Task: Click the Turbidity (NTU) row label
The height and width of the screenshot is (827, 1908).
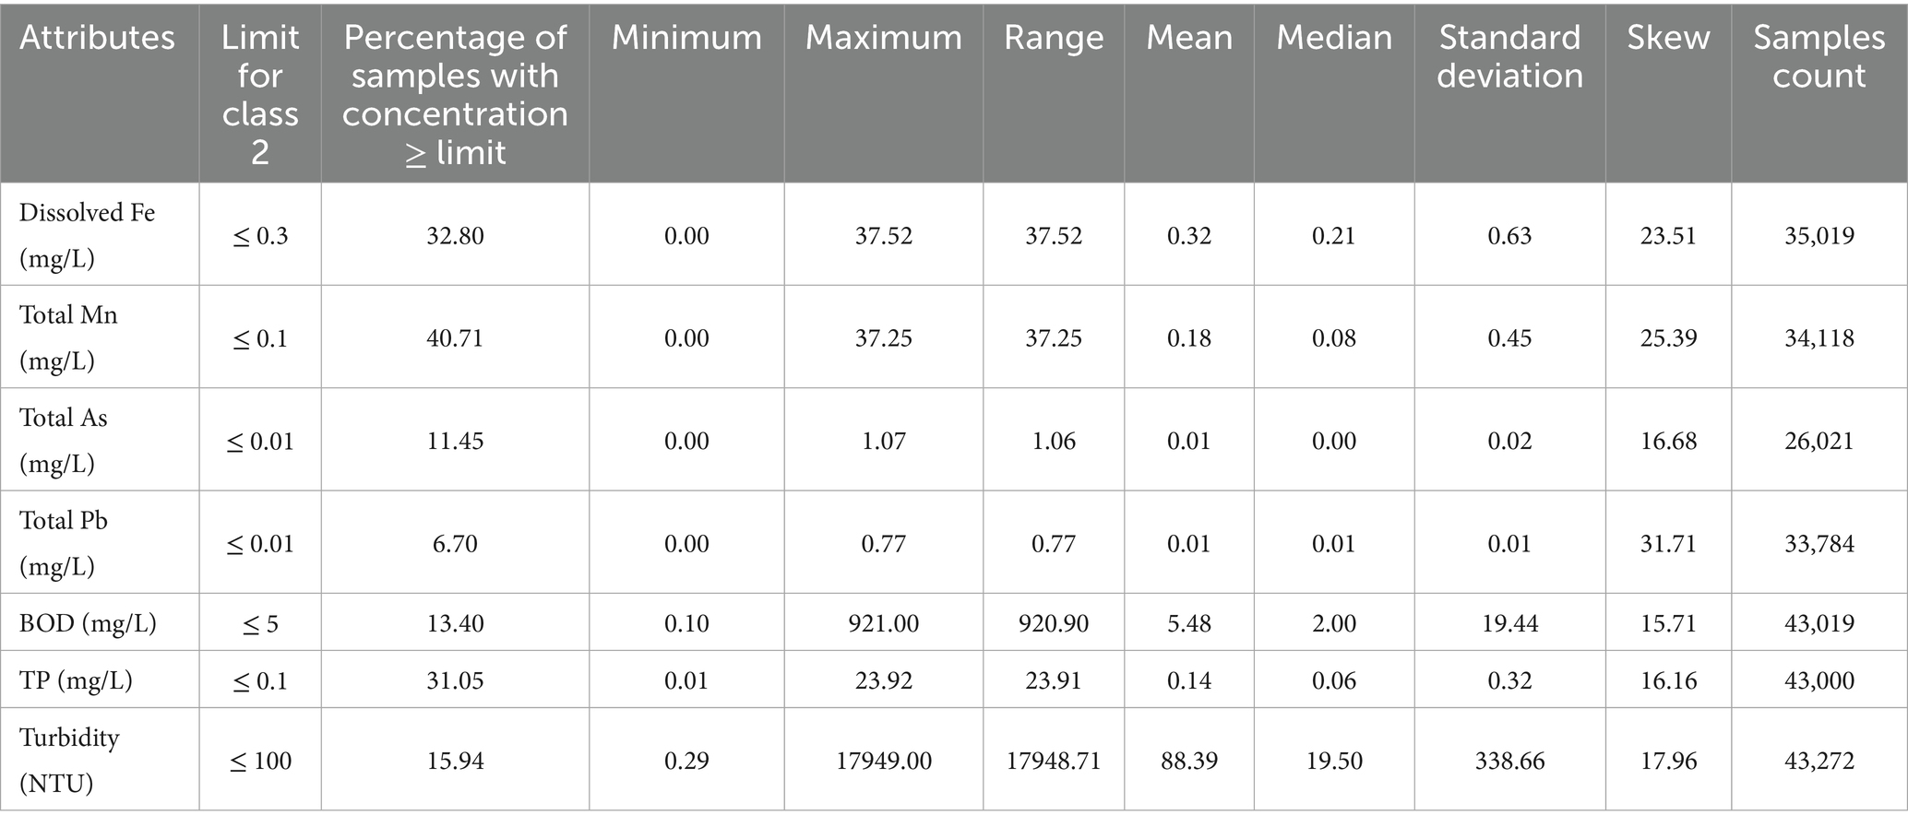Action: [69, 761]
